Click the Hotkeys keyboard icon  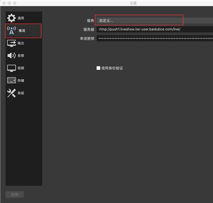pyautogui.click(x=12, y=80)
